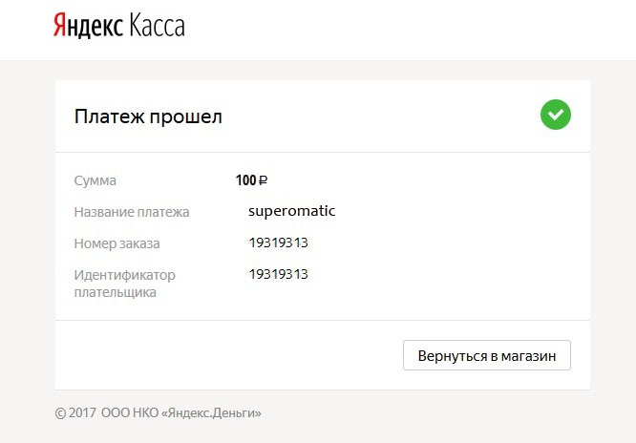Image resolution: width=636 pixels, height=443 pixels.
Task: Select the payer identifier value 19319313
Action: 278,274
